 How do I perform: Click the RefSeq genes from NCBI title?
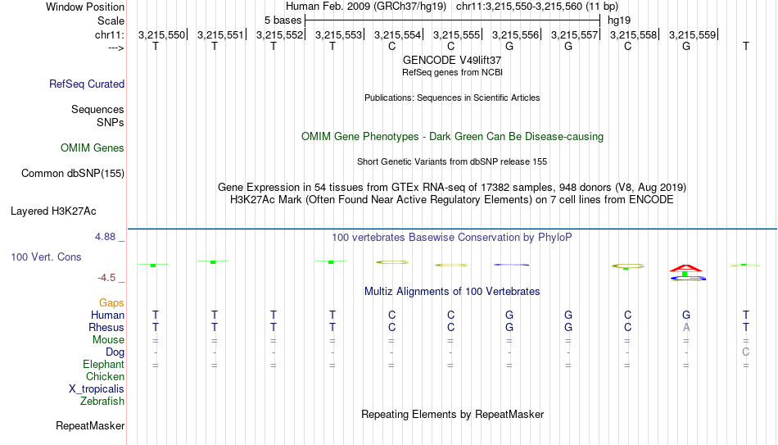point(453,72)
